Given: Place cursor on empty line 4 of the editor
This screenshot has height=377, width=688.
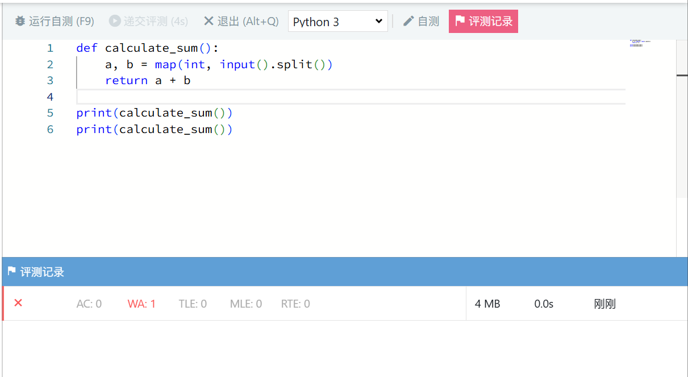Looking at the screenshot, I should click(341, 97).
